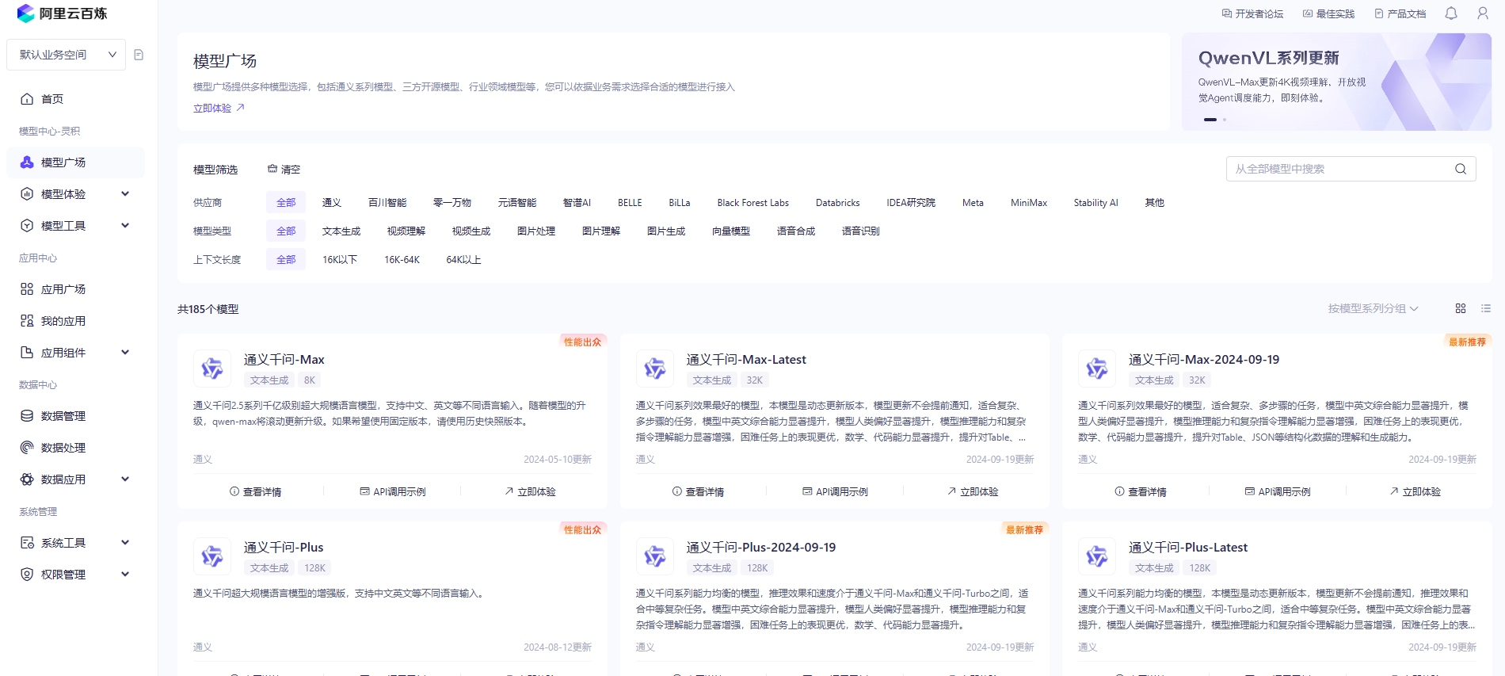Select 智谱AI supplier filter
The width and height of the screenshot is (1505, 676).
(x=577, y=203)
